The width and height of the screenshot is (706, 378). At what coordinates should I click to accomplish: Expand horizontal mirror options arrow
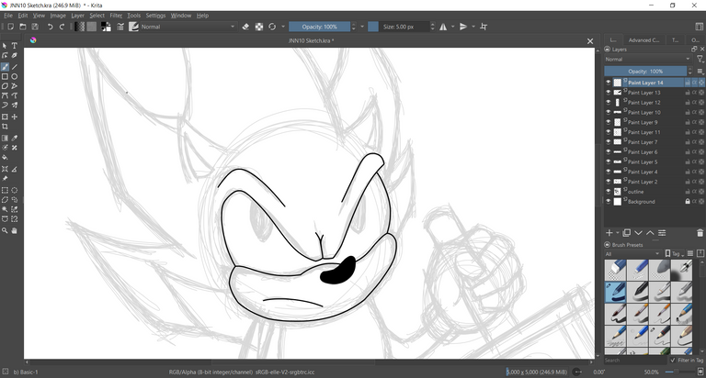click(453, 27)
